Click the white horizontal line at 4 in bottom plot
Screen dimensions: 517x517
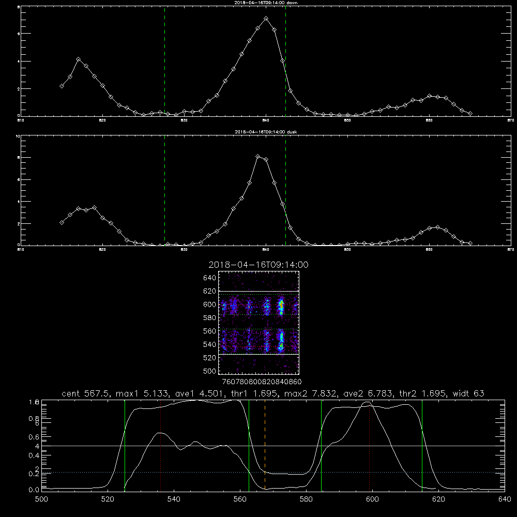click(273, 446)
